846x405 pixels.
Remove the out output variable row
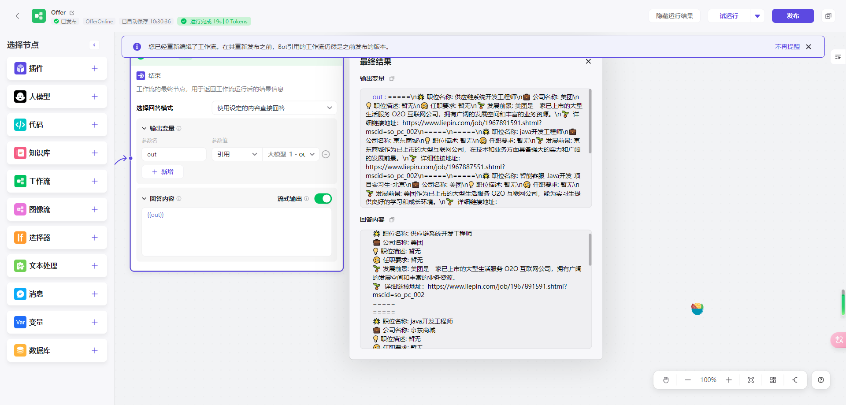[326, 154]
